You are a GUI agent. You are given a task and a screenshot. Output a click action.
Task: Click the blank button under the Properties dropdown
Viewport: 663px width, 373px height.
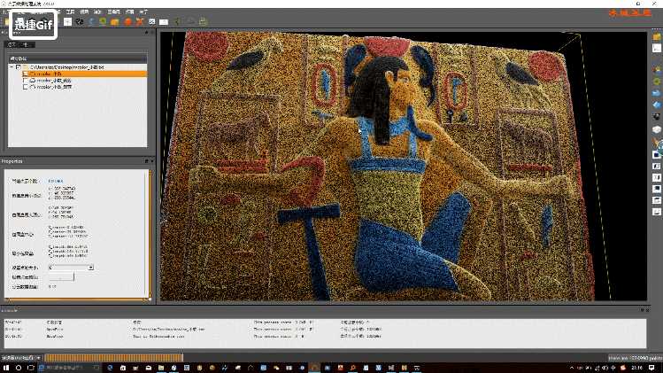coord(61,277)
